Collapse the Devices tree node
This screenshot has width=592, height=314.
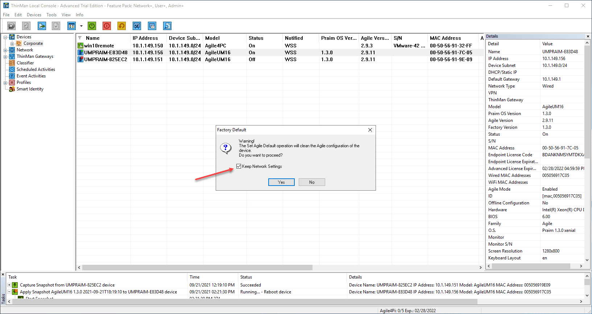[5, 37]
